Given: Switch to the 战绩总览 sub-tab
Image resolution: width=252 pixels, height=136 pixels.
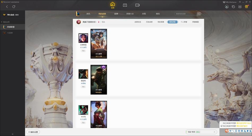Looking at the screenshot, I should tap(138, 22).
